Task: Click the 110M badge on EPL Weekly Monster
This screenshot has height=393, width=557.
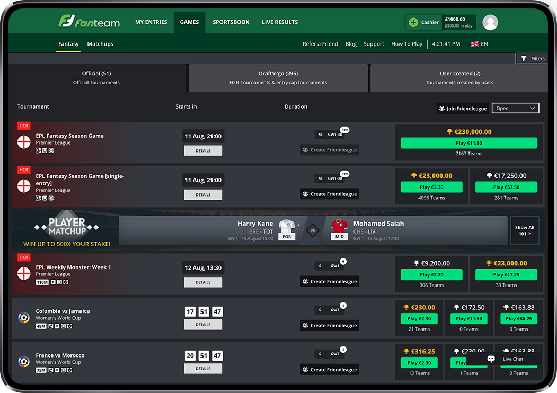Action: pyautogui.click(x=42, y=282)
